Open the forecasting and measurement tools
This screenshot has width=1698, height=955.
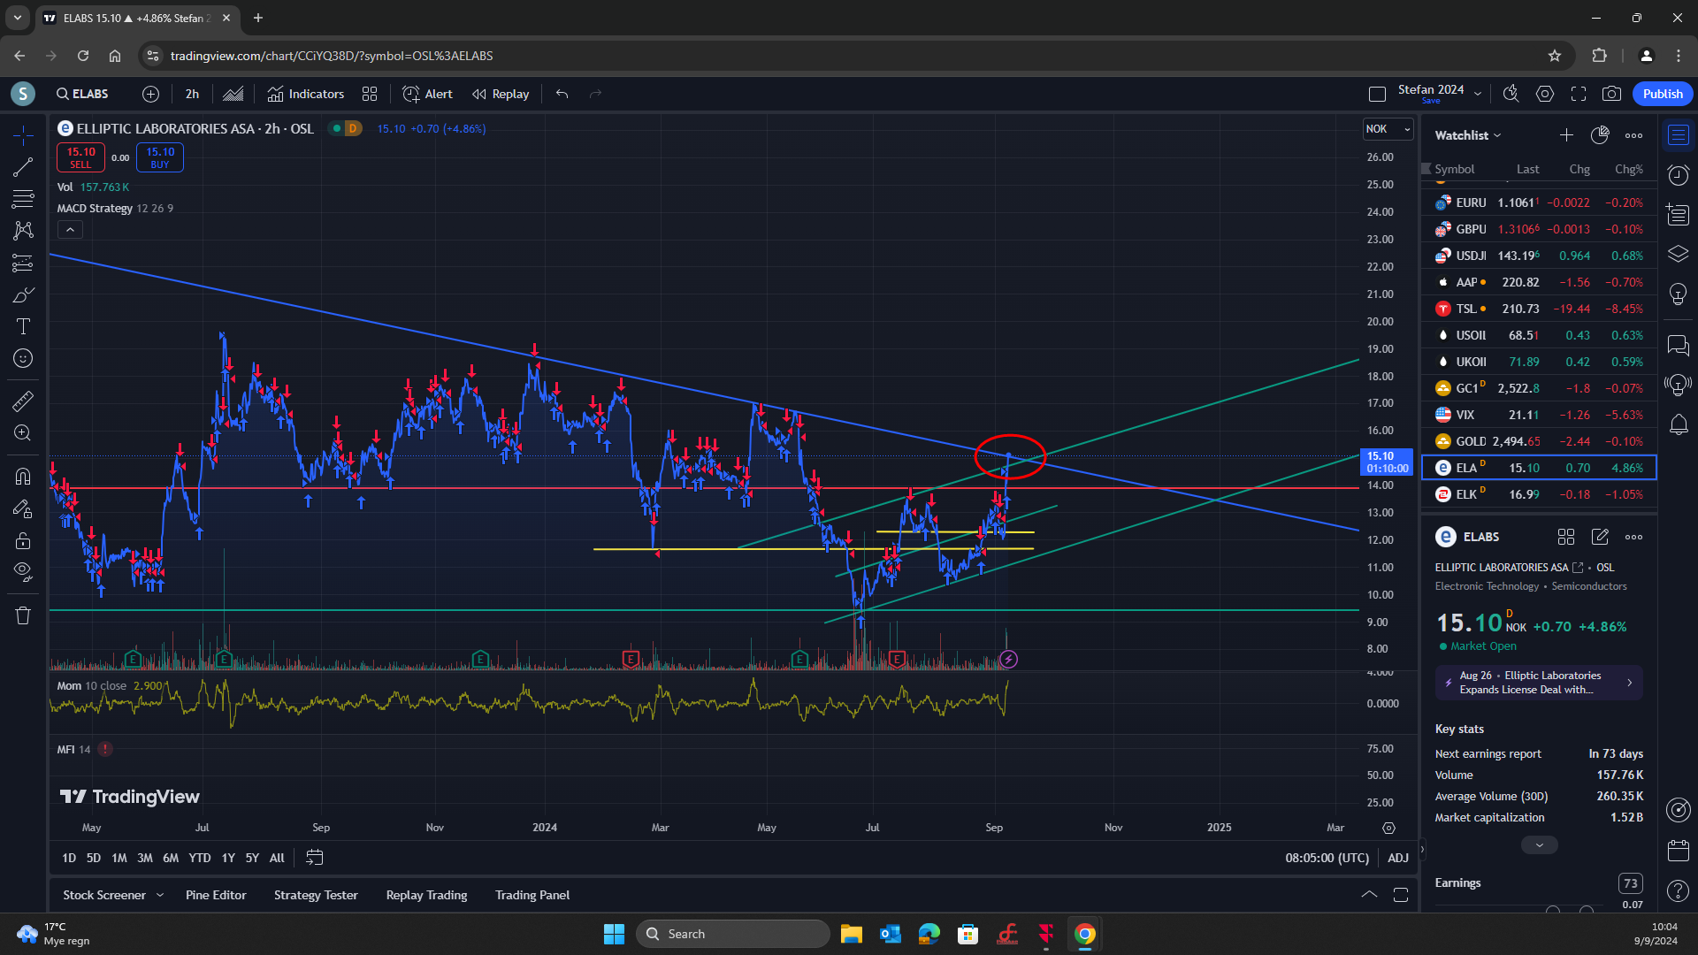(x=23, y=263)
